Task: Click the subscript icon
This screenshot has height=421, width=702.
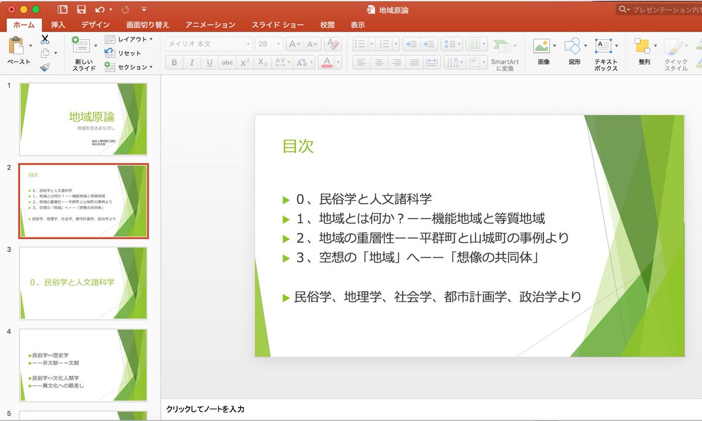Action: pyautogui.click(x=263, y=62)
